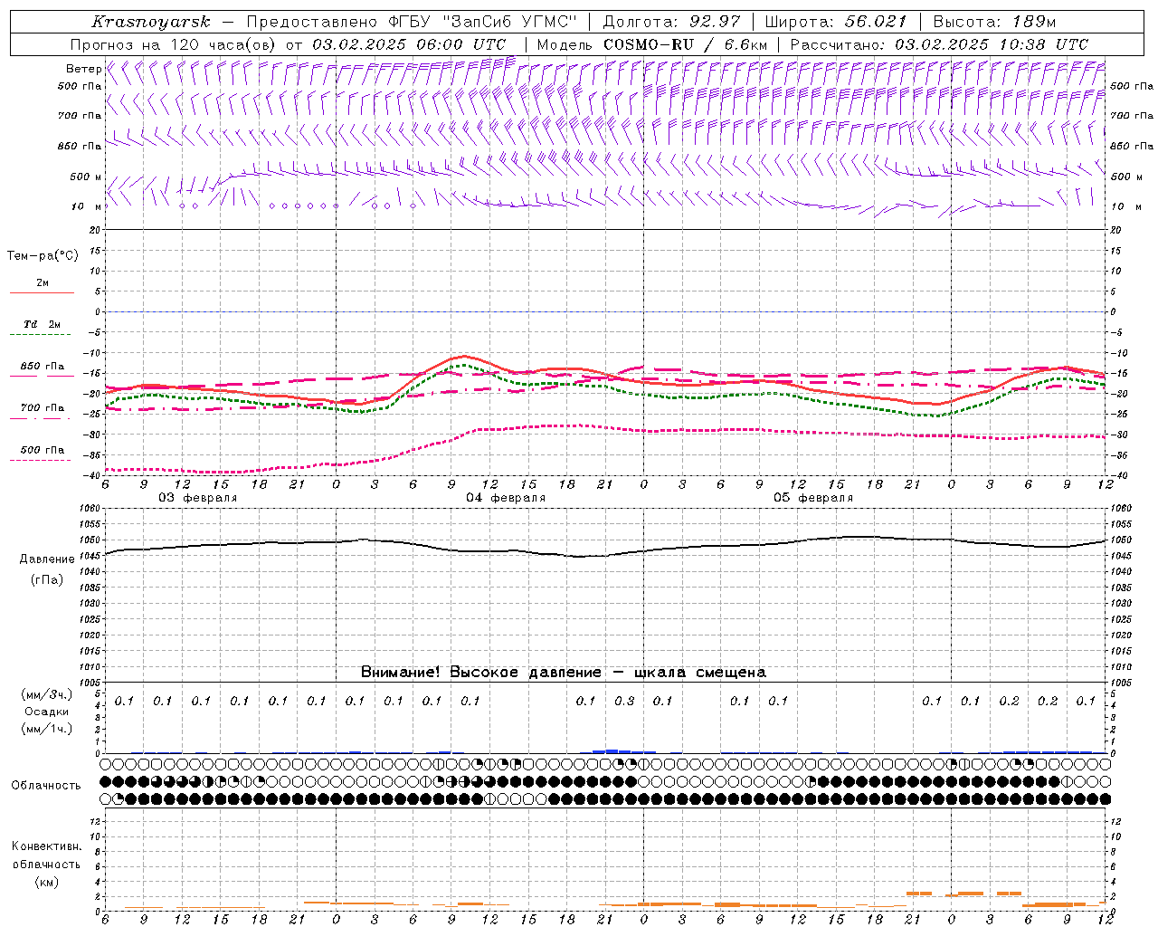
Task: Click the 'Конвективн.' convective cloud label
Action: coord(47,846)
